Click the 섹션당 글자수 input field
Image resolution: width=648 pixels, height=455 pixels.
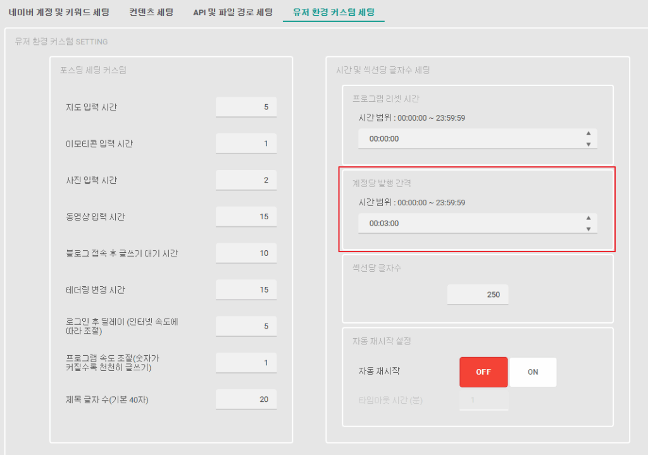click(x=477, y=294)
